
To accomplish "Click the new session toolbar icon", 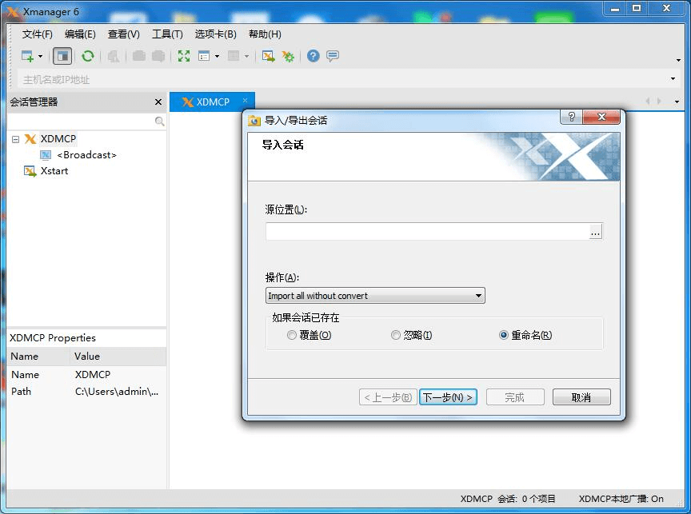I will pyautogui.click(x=27, y=56).
